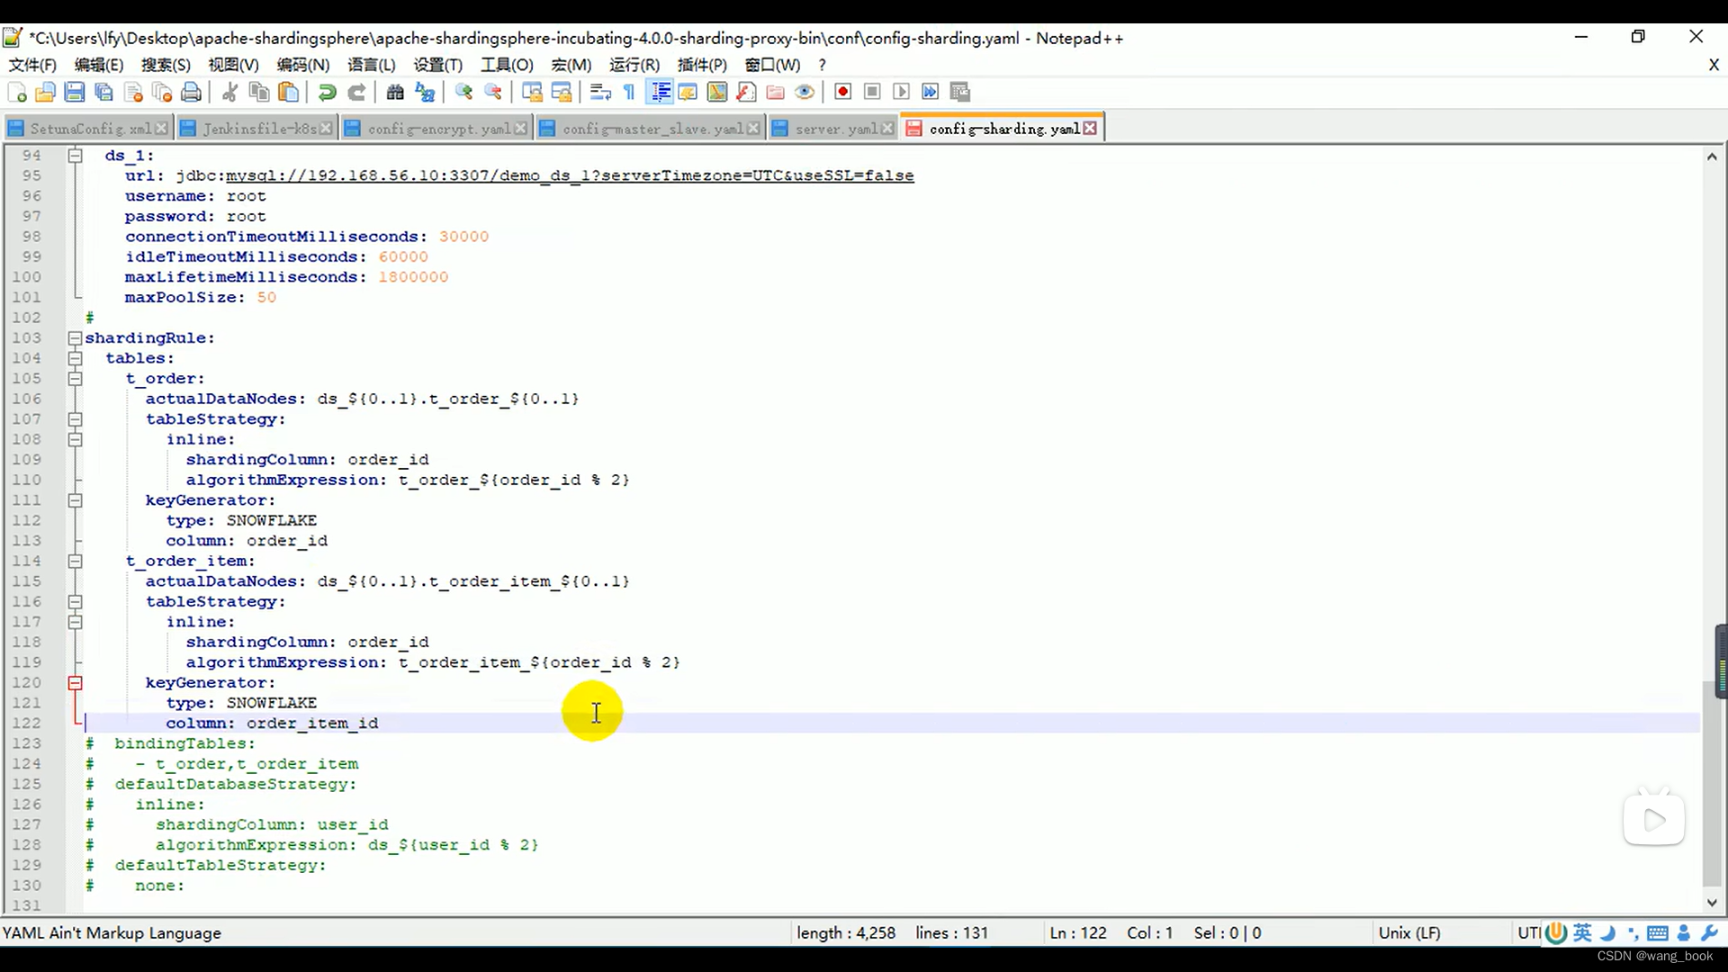Toggle synchronized vertical scrolling icon
The width and height of the screenshot is (1728, 972).
point(532,92)
